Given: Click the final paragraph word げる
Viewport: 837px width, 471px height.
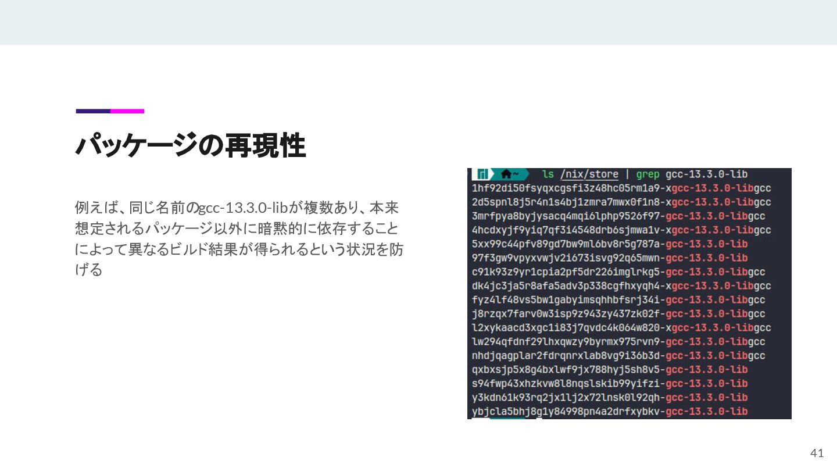Looking at the screenshot, I should [88, 270].
